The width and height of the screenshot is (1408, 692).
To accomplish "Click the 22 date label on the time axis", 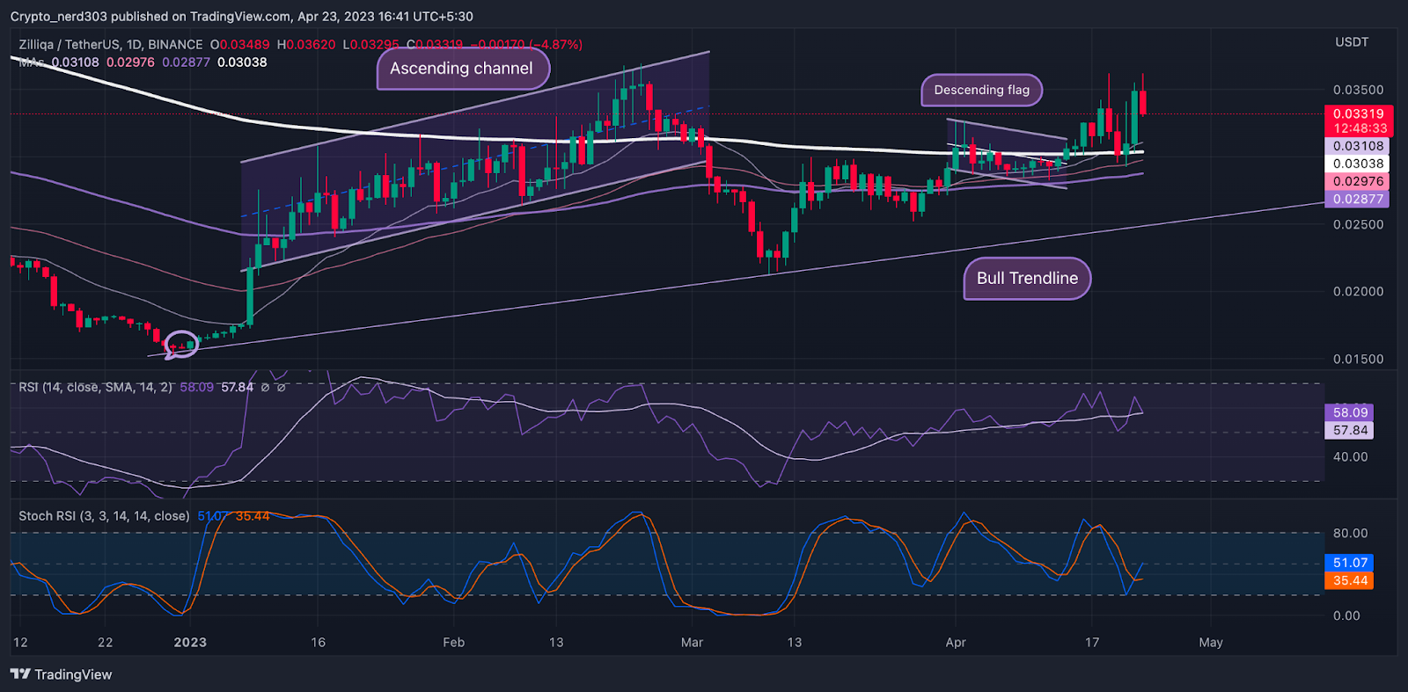I will [105, 642].
